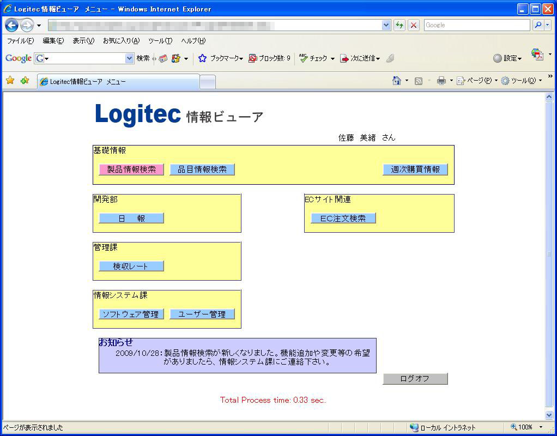
Task: Open the ヘルプ(H) menu
Action: pyautogui.click(x=193, y=40)
